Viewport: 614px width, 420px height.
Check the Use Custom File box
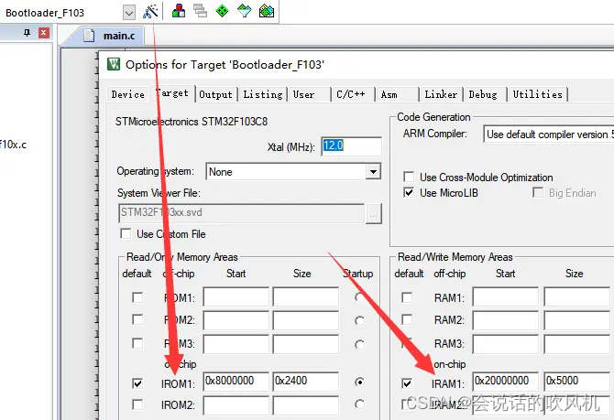tap(126, 233)
